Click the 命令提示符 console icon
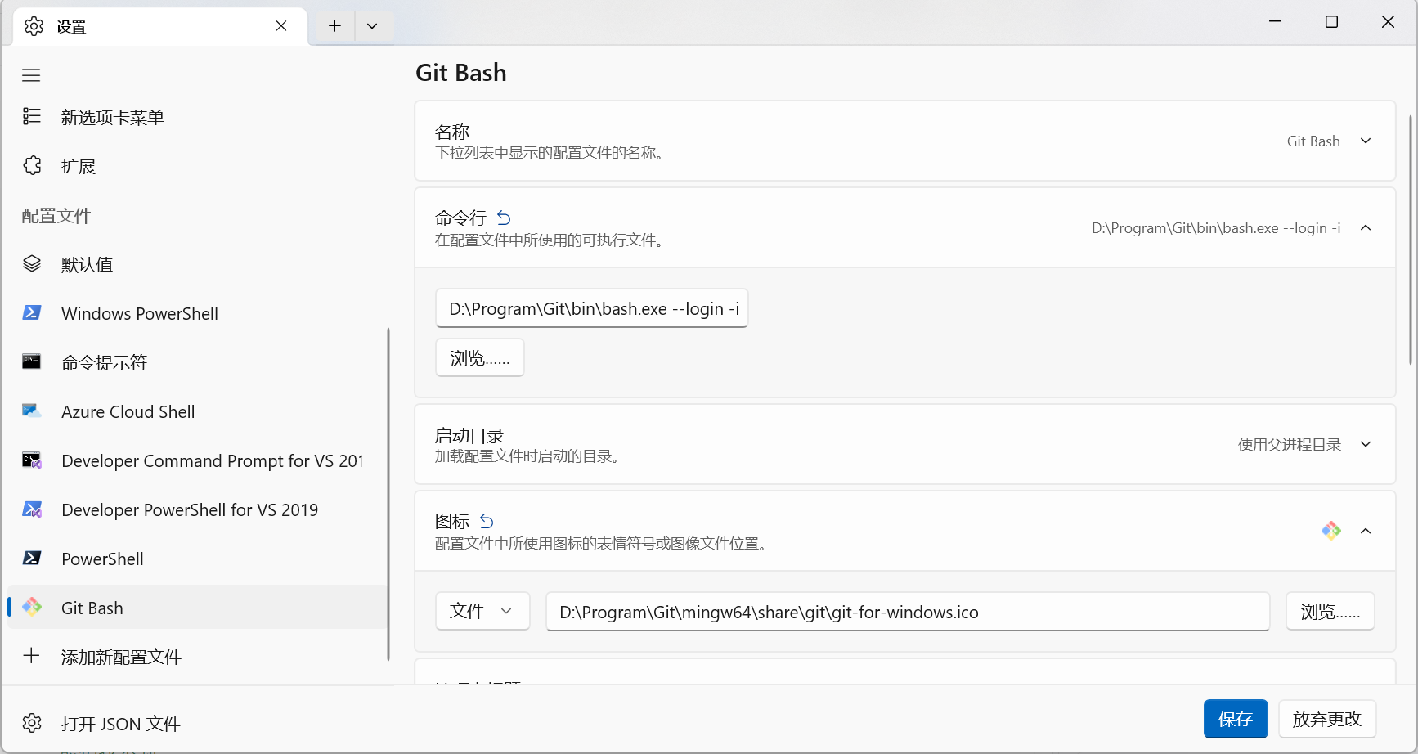The height and width of the screenshot is (754, 1418). pos(32,361)
